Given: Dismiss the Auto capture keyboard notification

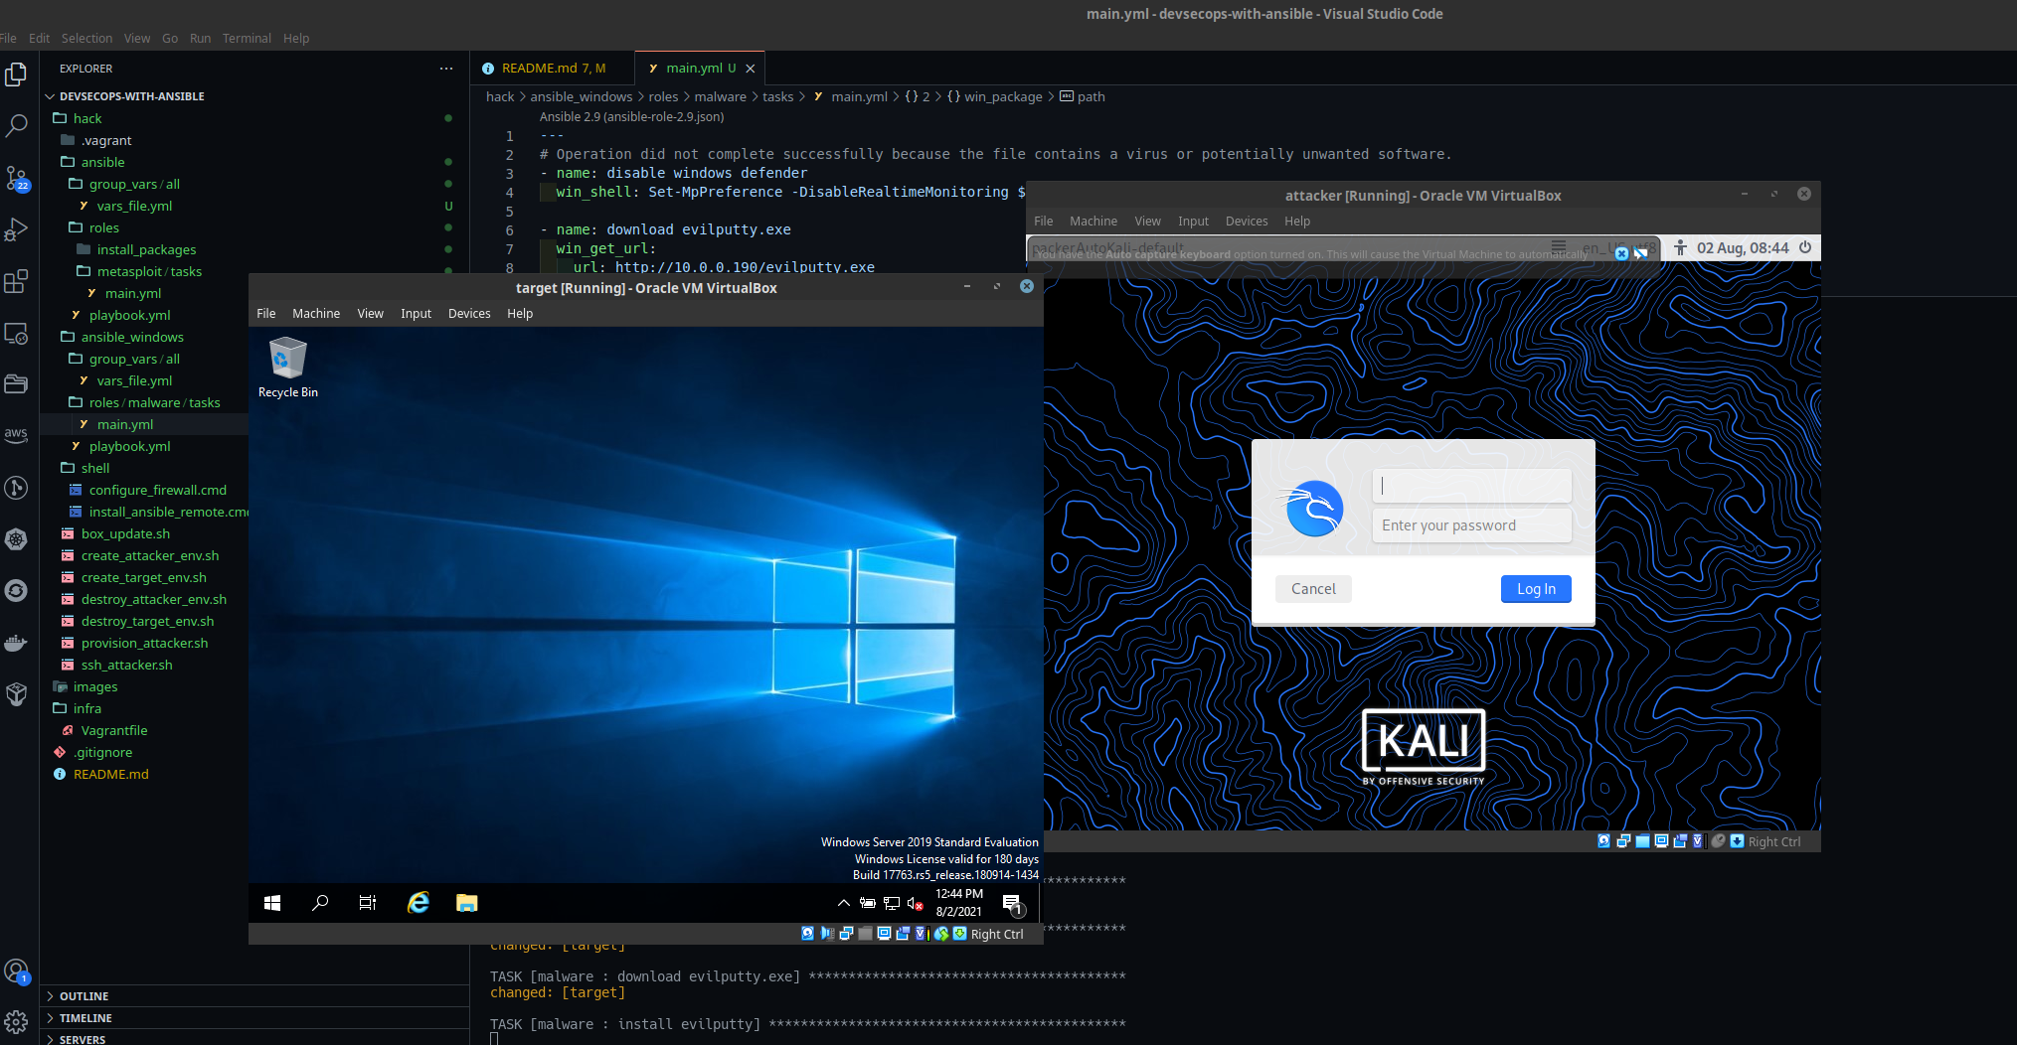Looking at the screenshot, I should [x=1621, y=254].
